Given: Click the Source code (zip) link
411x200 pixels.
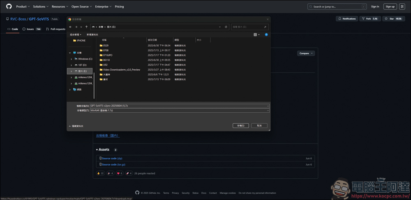Looking at the screenshot, I should [x=112, y=158].
